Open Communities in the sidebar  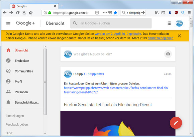24,71
